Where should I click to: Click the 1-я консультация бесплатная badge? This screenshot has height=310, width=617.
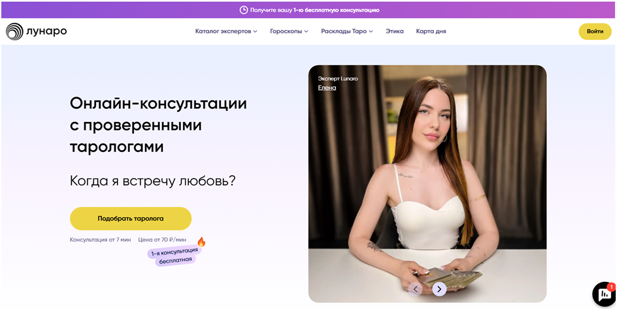point(173,255)
